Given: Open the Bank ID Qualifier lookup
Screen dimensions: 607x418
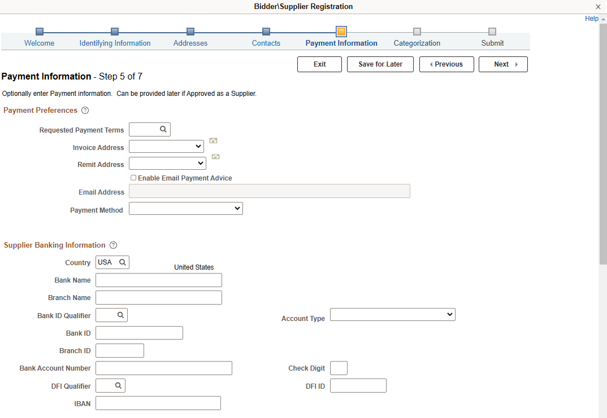Looking at the screenshot, I should pos(120,315).
